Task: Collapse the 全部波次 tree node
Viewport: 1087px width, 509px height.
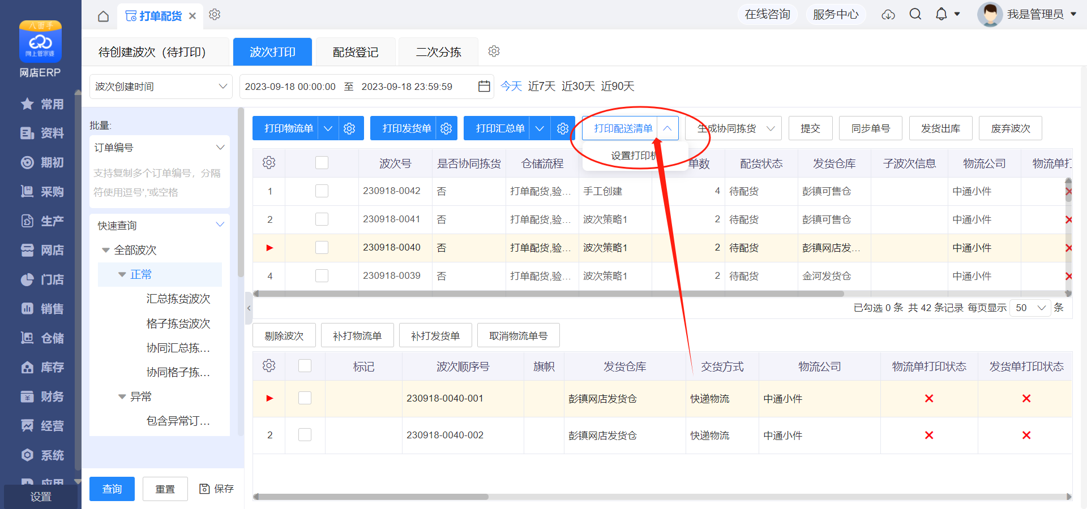Action: [x=106, y=250]
